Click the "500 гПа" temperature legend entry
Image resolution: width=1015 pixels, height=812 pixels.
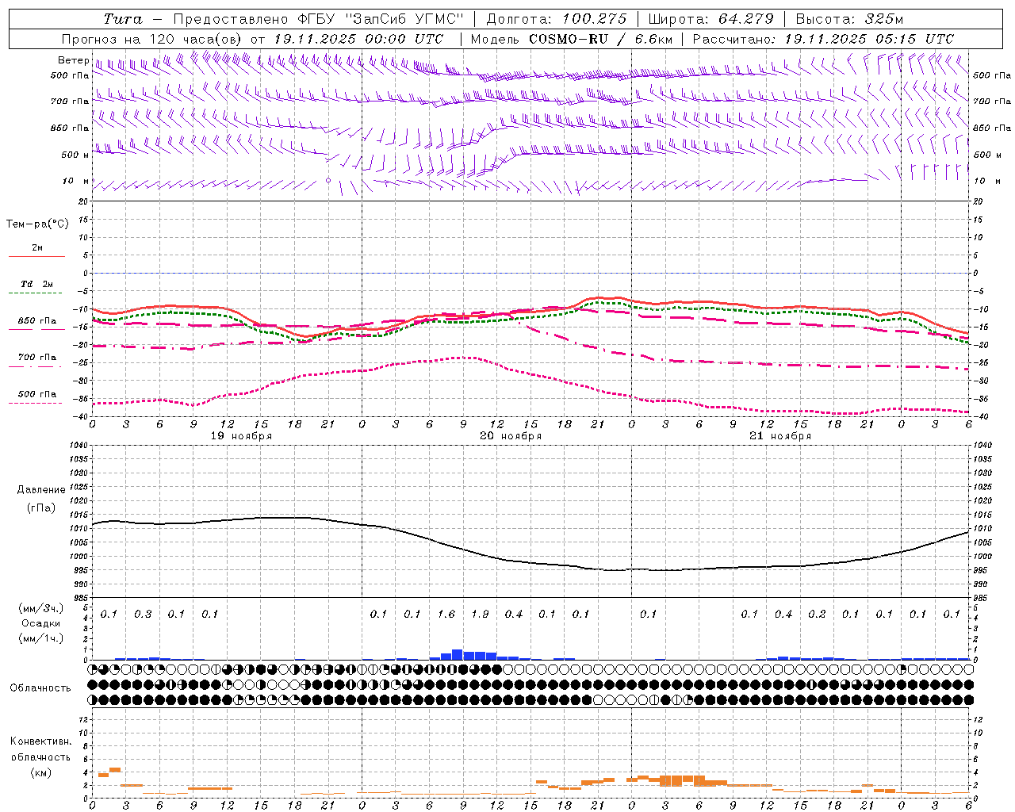pyautogui.click(x=36, y=393)
